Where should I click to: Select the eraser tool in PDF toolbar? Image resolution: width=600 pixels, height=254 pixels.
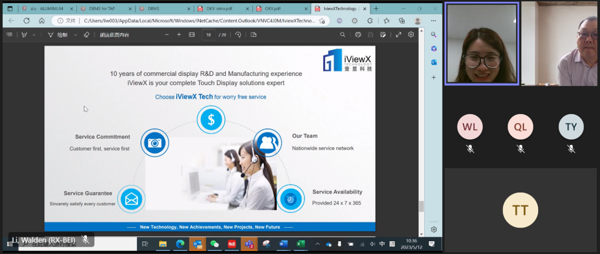(x=86, y=35)
